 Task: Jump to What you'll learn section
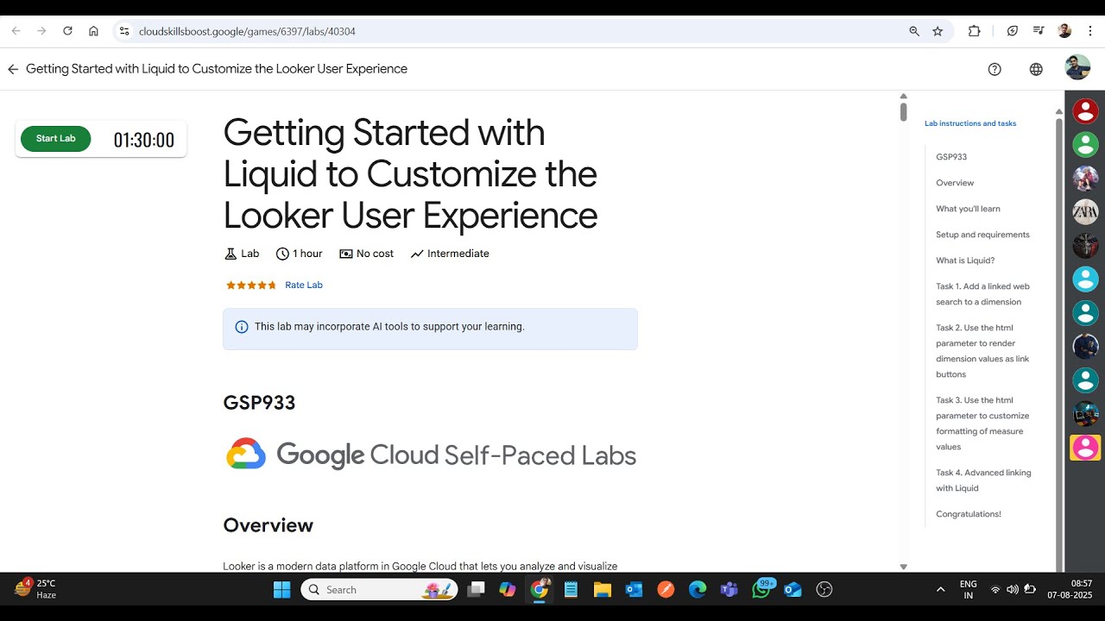968,209
